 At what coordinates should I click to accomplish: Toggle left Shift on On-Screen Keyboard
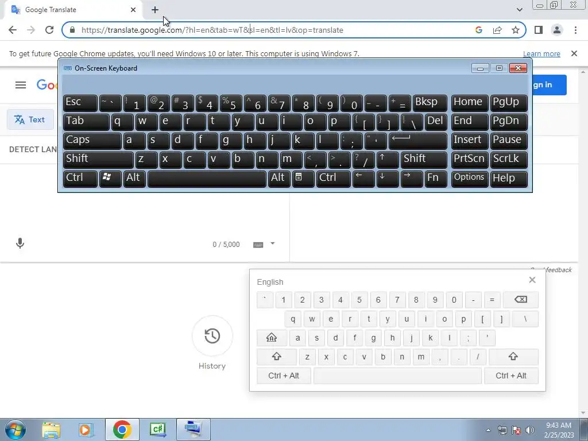coord(98,160)
